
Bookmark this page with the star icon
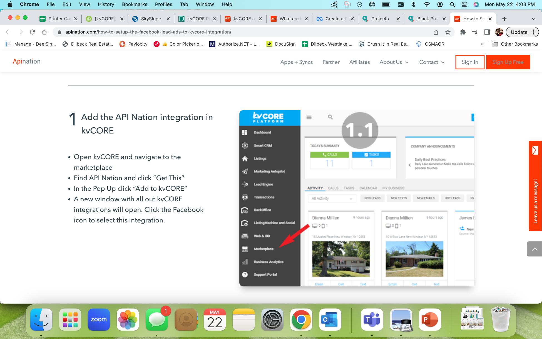coord(448,32)
